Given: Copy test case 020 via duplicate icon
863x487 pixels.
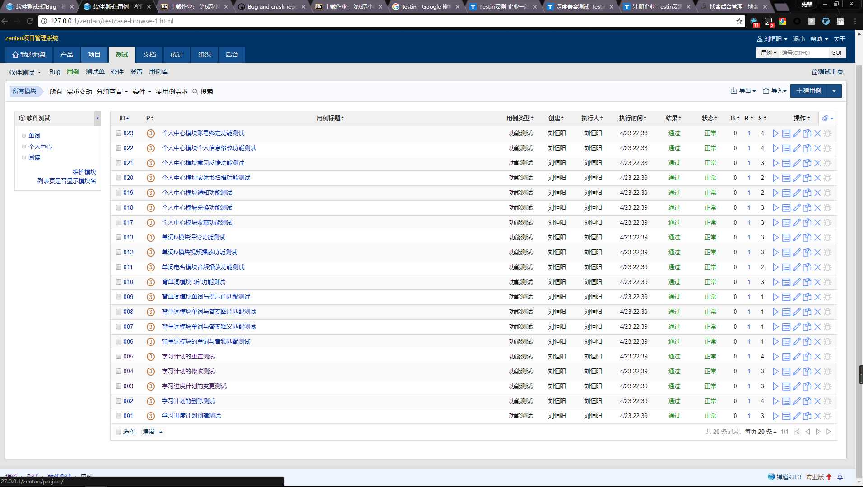Looking at the screenshot, I should (807, 178).
